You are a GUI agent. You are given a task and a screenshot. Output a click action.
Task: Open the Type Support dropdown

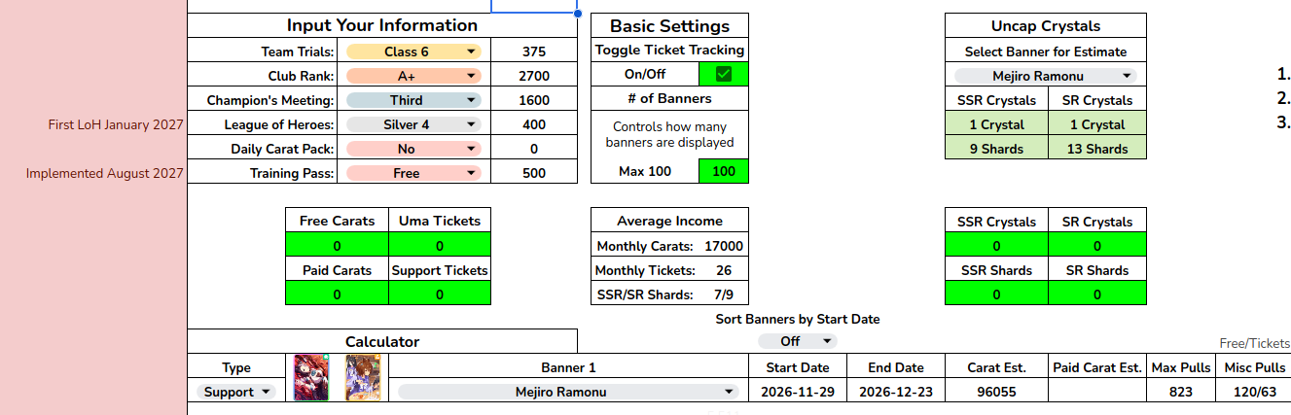(x=236, y=392)
